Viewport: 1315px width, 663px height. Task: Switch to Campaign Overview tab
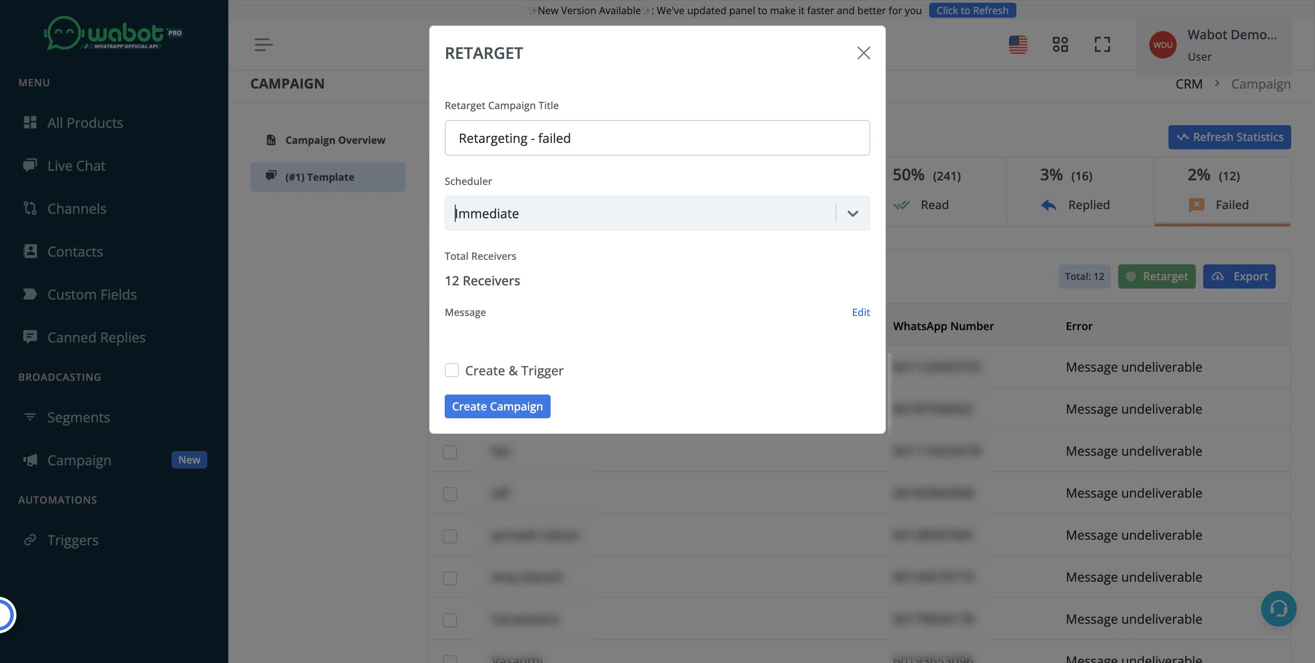click(x=334, y=140)
